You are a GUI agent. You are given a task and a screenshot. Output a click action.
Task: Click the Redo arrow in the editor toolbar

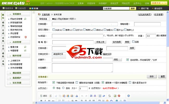click(x=86, y=96)
